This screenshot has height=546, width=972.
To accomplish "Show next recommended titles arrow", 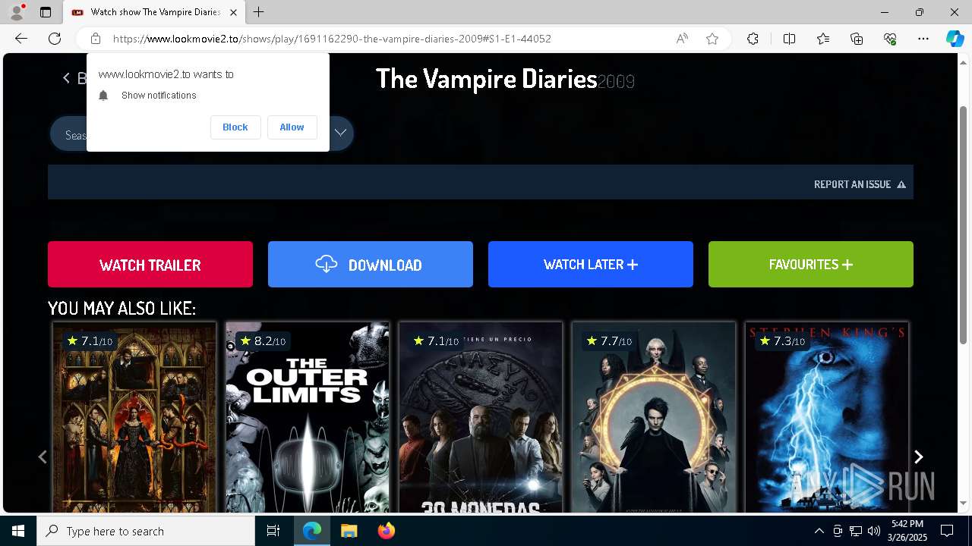I will (x=918, y=457).
